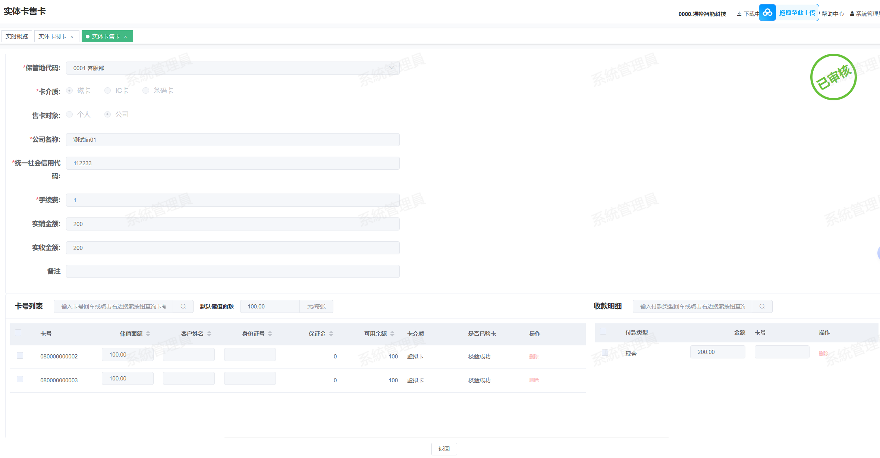The width and height of the screenshot is (880, 458).
Task: Sort by 可用余额 column arrows
Action: point(392,333)
